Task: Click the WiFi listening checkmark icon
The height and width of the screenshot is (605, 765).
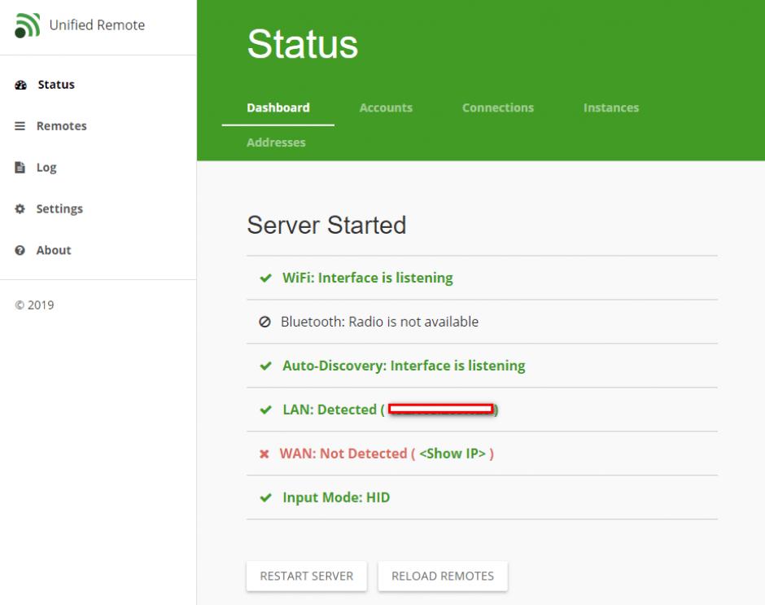Action: (x=266, y=278)
